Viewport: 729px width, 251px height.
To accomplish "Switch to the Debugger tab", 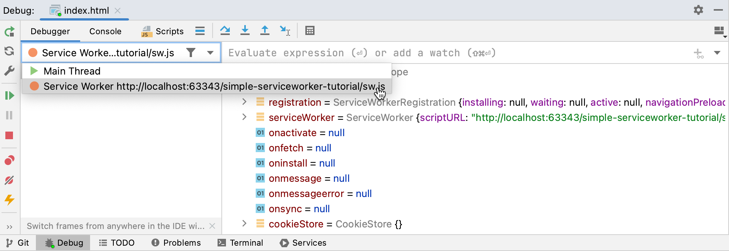I will pos(50,31).
